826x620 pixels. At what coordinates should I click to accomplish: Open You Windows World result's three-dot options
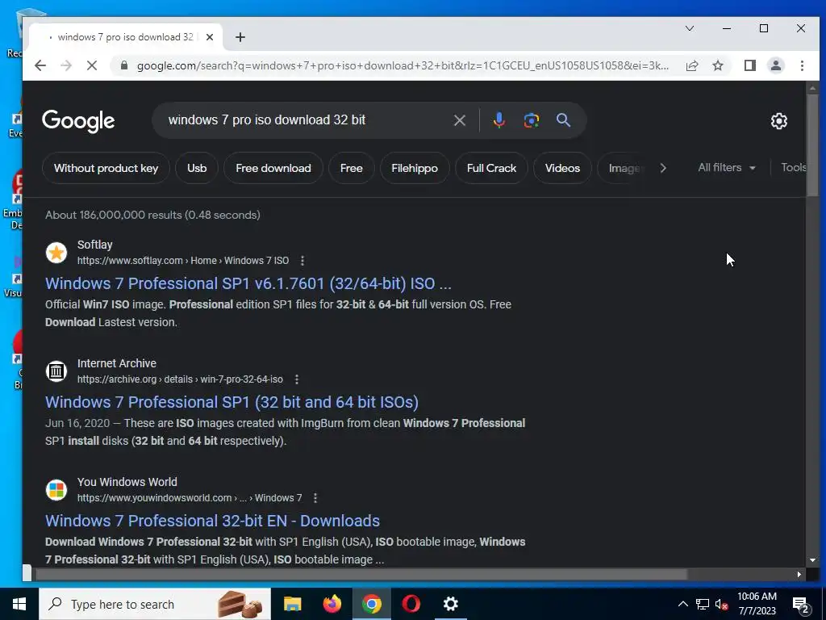click(x=315, y=497)
